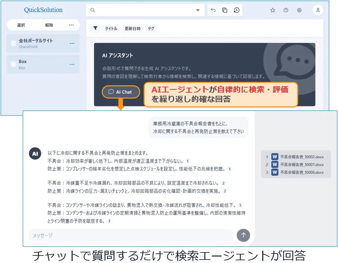Click the copy icon in the toolbar

[224, 10]
